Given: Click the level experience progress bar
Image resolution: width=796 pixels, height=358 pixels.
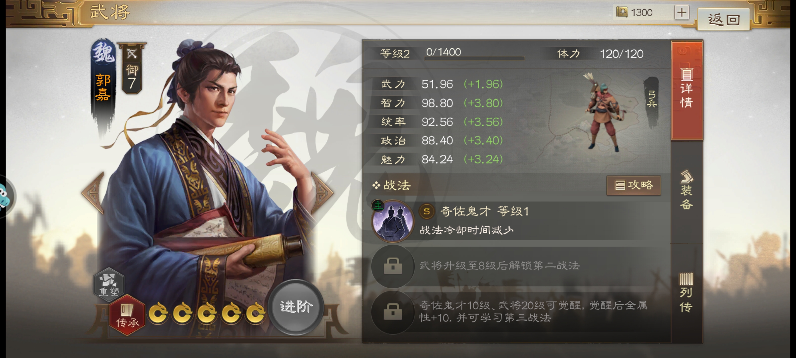Looking at the screenshot, I should coord(474,58).
